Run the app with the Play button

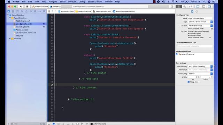(21, 7)
